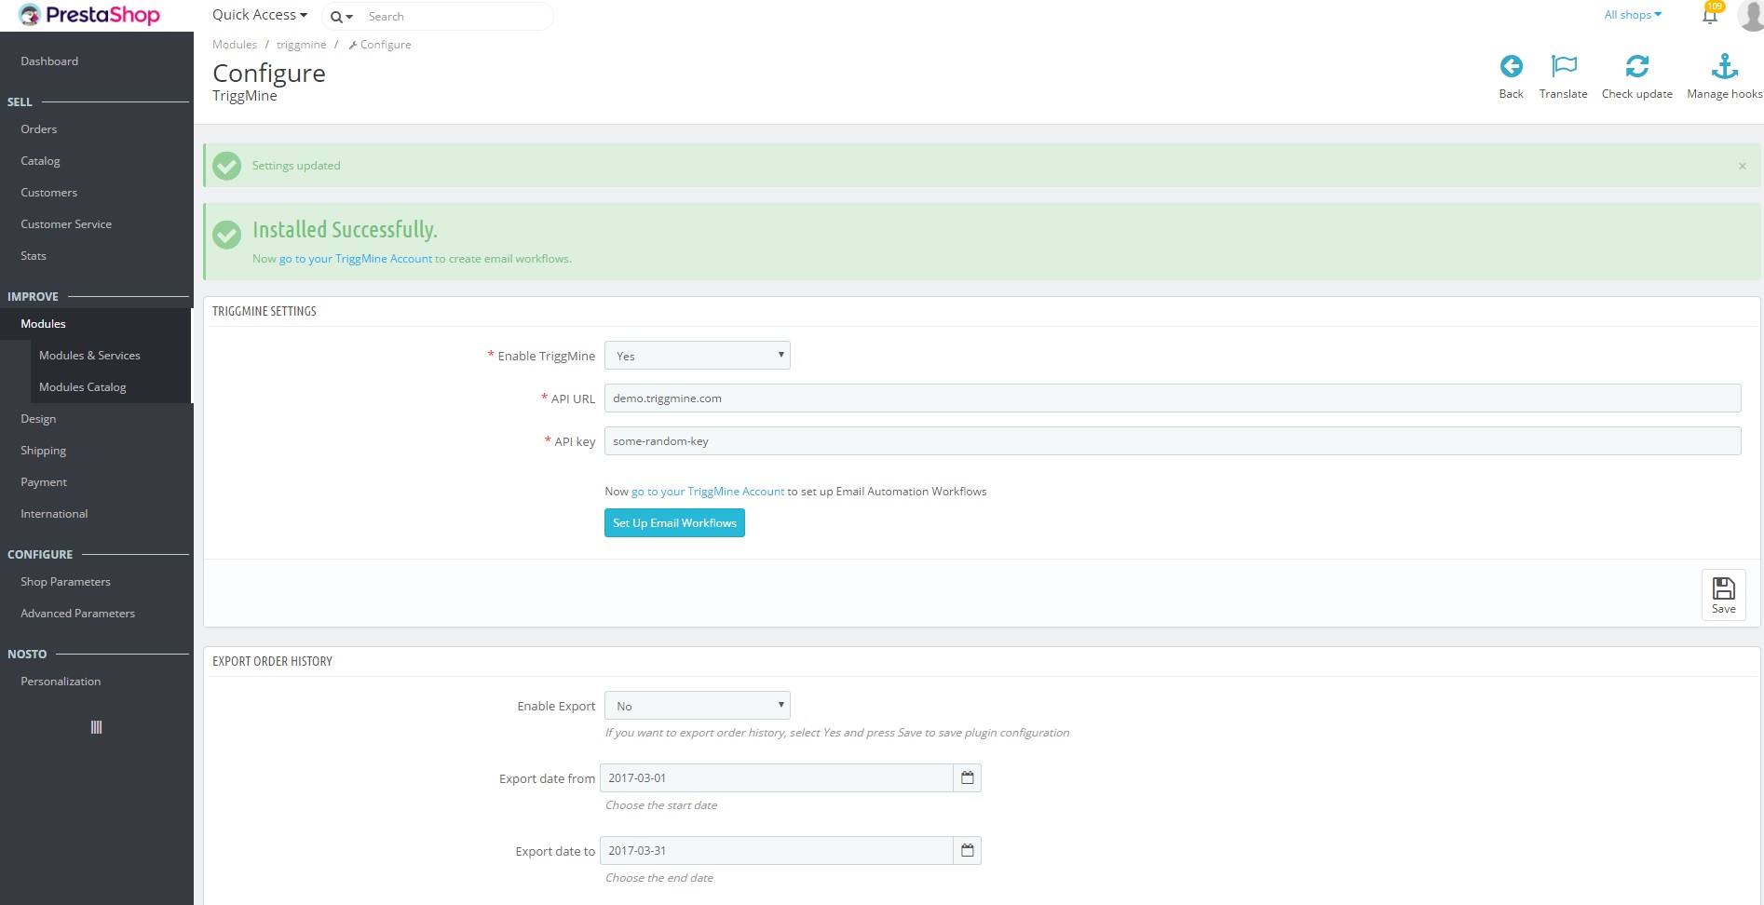
Task: Open the notifications bell icon
Action: (x=1710, y=15)
